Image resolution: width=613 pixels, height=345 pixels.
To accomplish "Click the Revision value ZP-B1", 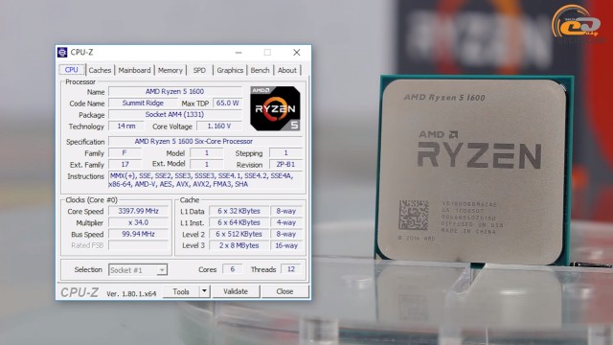I will click(285, 164).
